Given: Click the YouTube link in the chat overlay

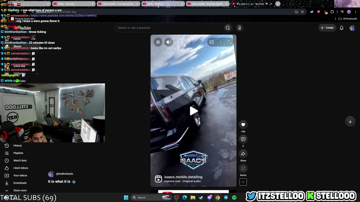Looking at the screenshot, I should (64, 16).
